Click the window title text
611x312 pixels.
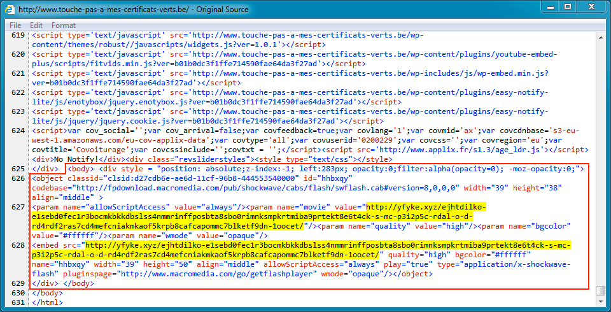[133, 9]
